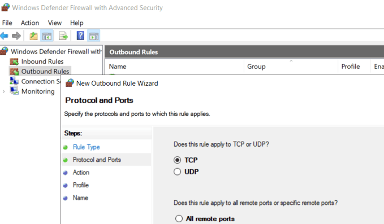Click the Back arrow toolbar icon

point(5,36)
